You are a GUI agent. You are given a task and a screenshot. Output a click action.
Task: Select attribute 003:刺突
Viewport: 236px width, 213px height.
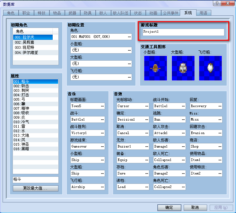point(36,90)
